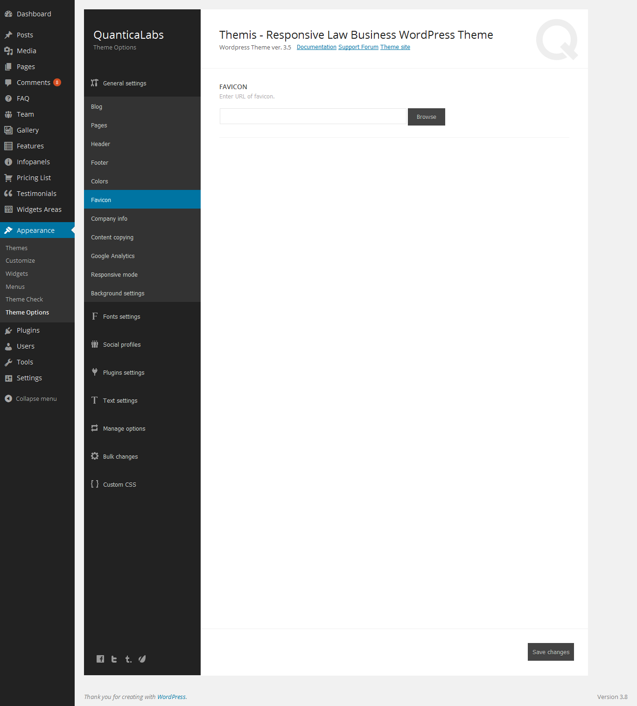The image size is (637, 706).
Task: Click the Users person icon
Action: click(x=8, y=346)
